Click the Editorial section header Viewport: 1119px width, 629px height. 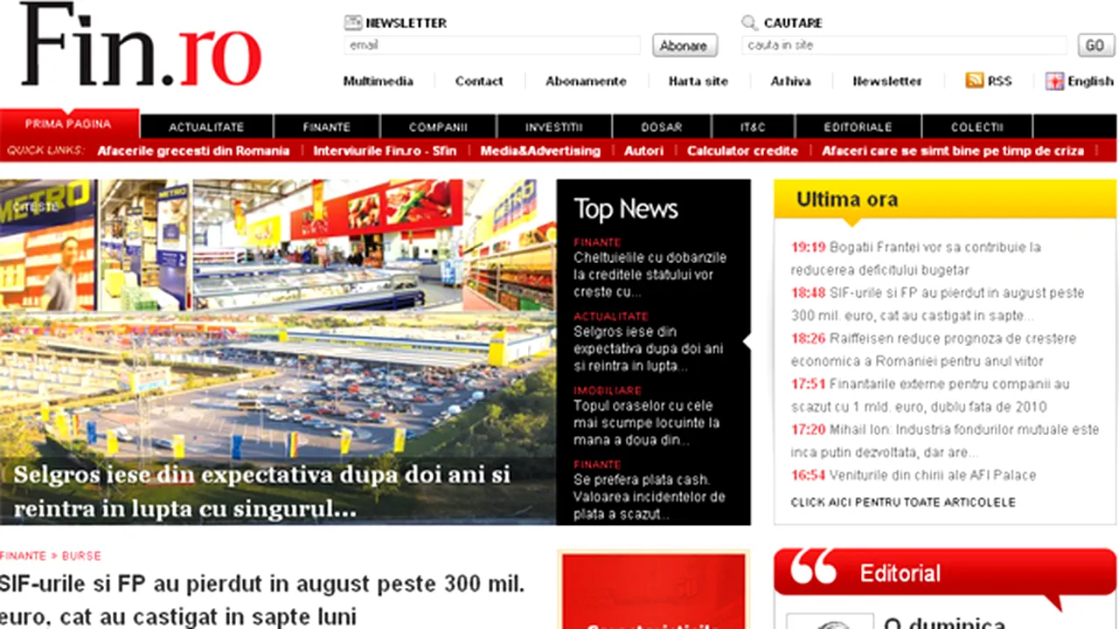tap(945, 572)
